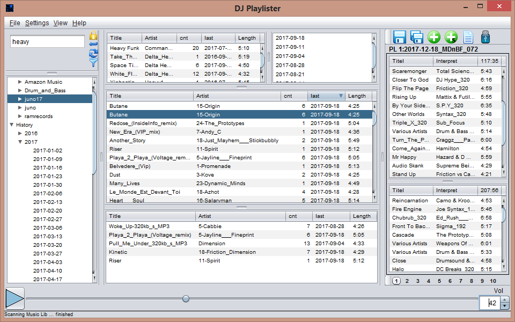515x322 pixels.
Task: Sort middle track table by Artist header
Action: coord(237,96)
